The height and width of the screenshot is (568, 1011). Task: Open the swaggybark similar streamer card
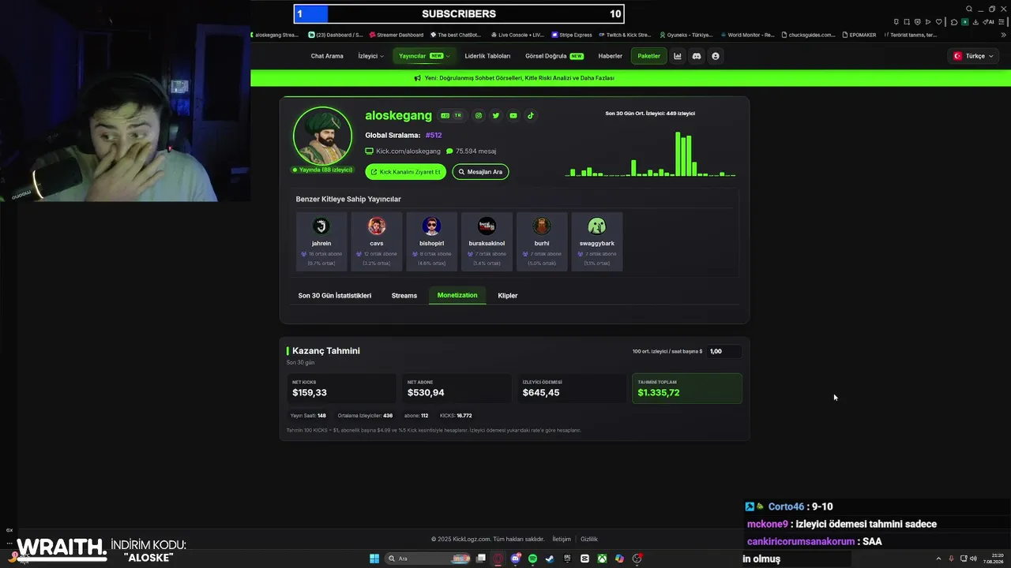click(597, 241)
